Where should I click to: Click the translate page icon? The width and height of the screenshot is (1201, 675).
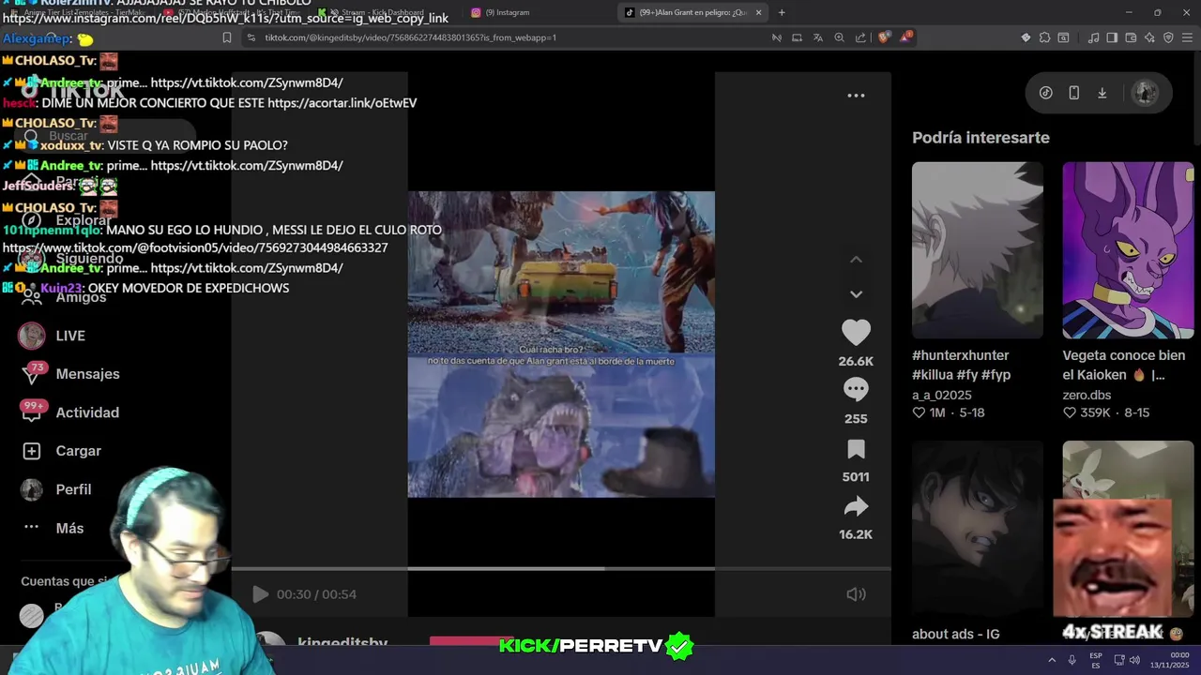(x=818, y=37)
